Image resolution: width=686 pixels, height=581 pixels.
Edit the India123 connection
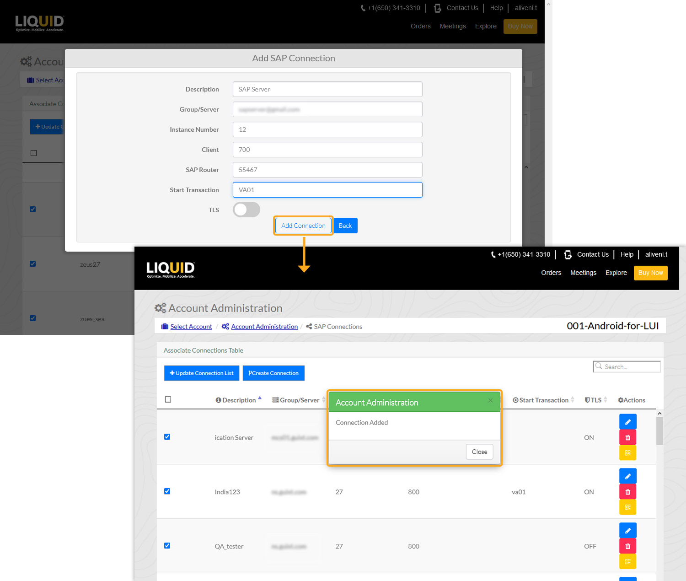627,476
